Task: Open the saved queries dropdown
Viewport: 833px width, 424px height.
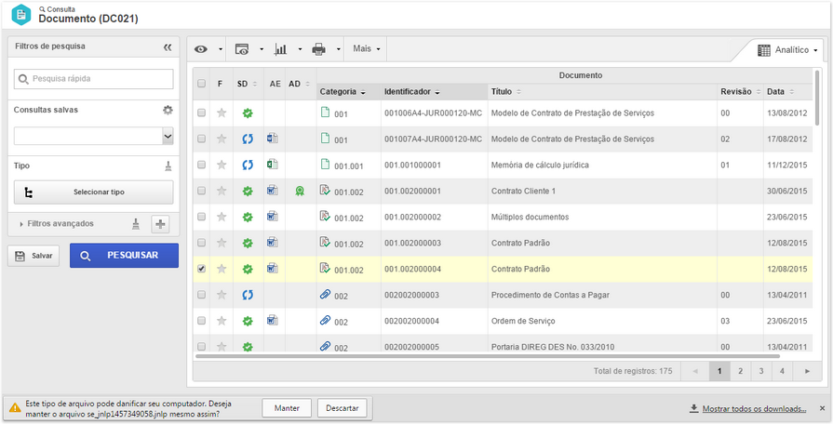Action: [x=168, y=136]
